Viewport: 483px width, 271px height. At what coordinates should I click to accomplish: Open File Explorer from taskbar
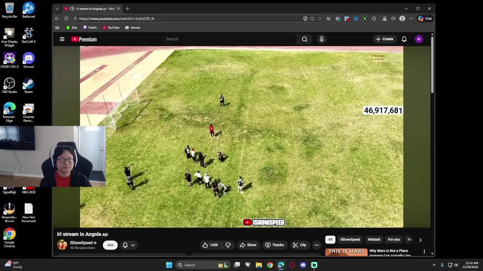259,265
